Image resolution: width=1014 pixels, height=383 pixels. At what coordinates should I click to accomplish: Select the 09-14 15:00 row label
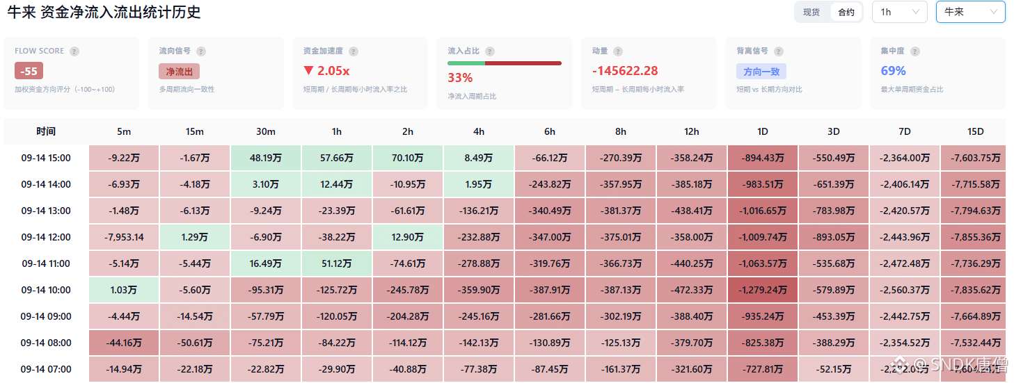tap(46, 158)
